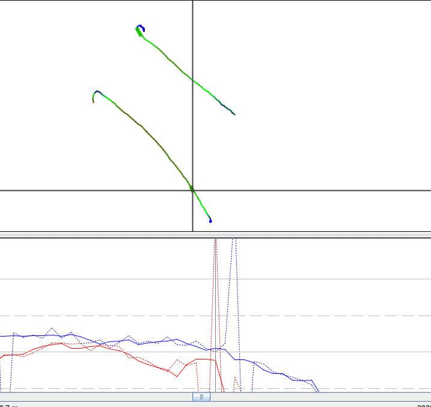Select the blue dotted spike peak in the chart
Image resolution: width=431 pixels, height=407 pixels.
click(234, 240)
